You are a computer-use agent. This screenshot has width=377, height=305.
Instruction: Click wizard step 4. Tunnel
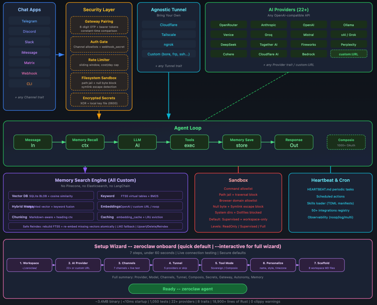(x=176, y=265)
